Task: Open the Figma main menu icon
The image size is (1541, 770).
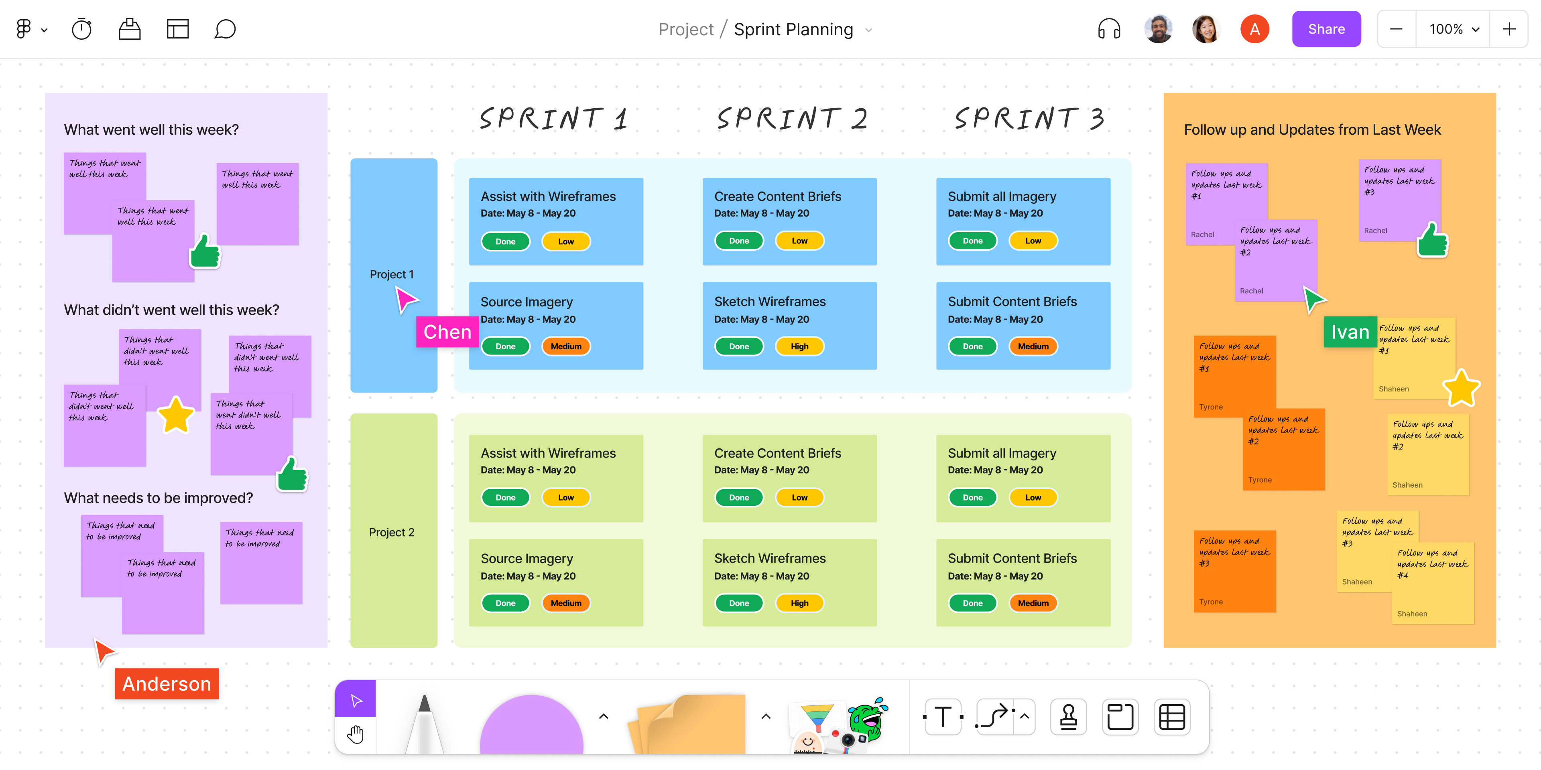Action: [x=24, y=29]
